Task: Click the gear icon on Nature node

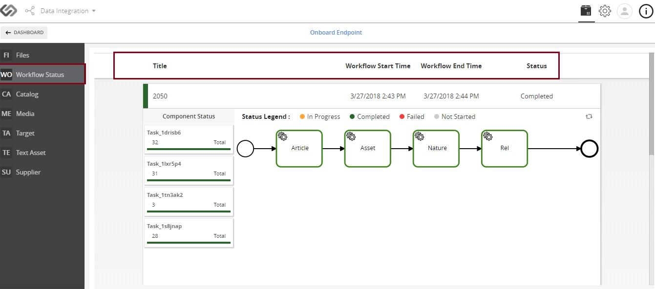Action: (419, 136)
